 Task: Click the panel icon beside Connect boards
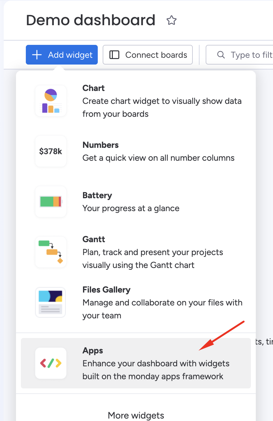tap(114, 55)
